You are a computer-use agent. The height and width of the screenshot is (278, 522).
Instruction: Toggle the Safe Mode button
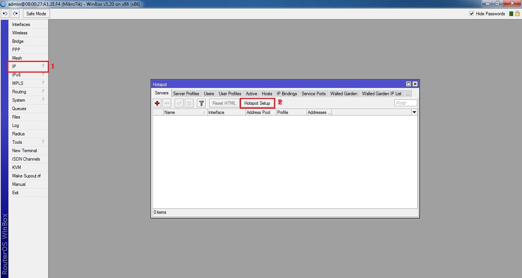[x=36, y=13]
